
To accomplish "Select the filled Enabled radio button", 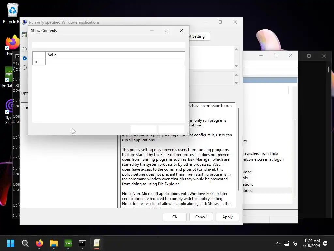I will [x=25, y=58].
